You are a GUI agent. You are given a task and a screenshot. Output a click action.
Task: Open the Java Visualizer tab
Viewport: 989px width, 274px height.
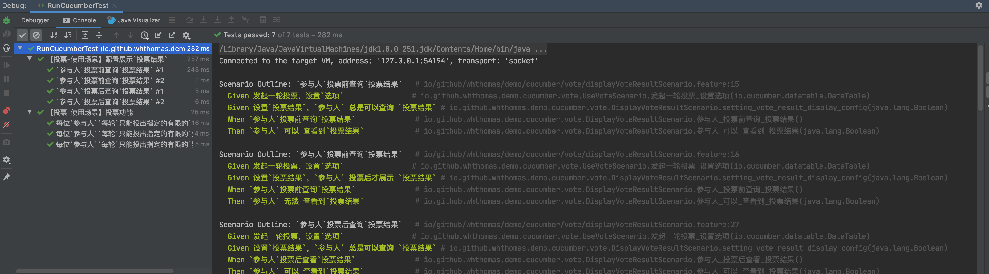point(134,20)
